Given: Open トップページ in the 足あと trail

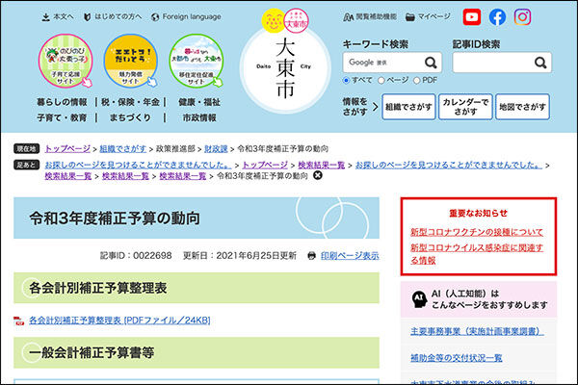Looking at the screenshot, I should [265, 165].
